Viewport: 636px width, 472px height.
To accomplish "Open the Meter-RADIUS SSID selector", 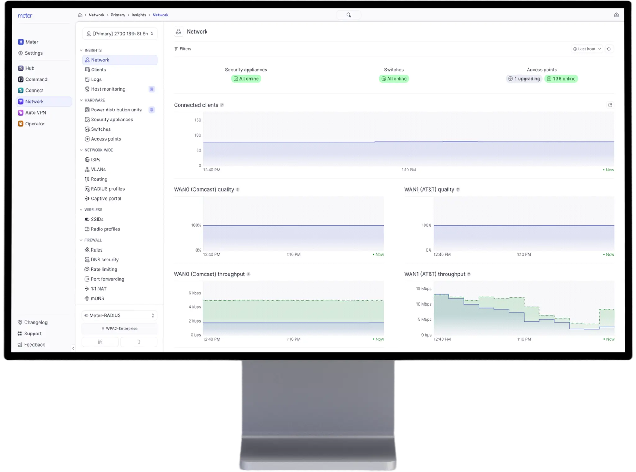I will [x=119, y=315].
